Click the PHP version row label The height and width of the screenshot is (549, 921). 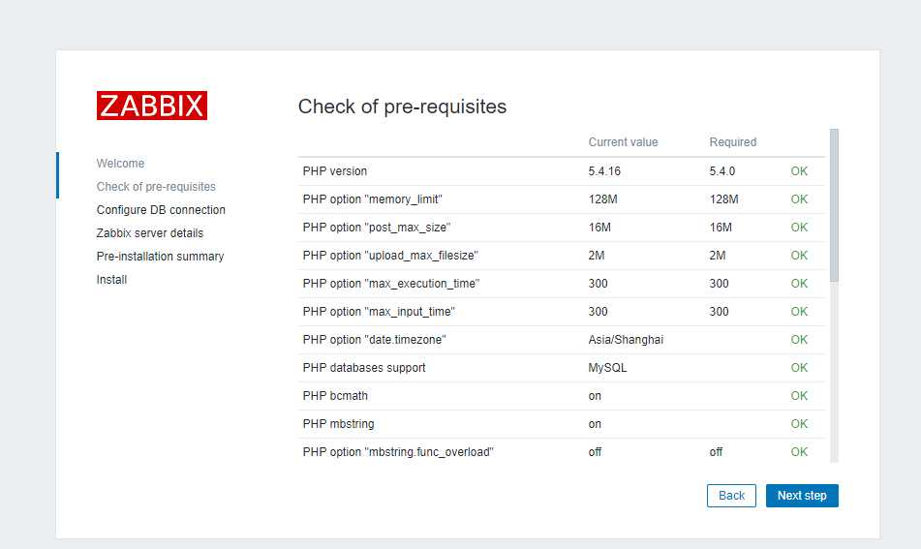coord(335,170)
